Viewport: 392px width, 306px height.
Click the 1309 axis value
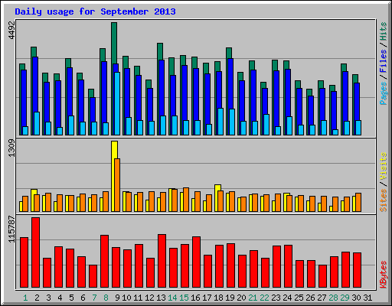point(11,148)
